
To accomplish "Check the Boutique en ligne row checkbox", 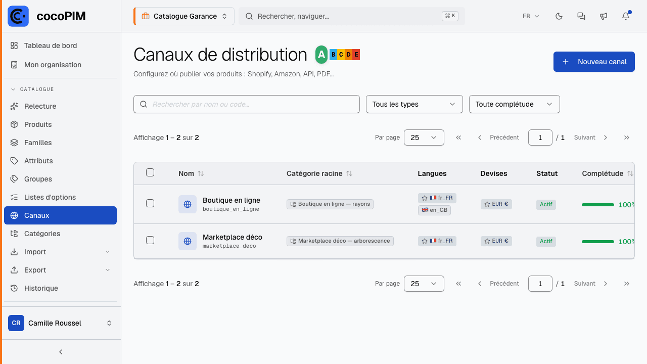I will 150,203.
